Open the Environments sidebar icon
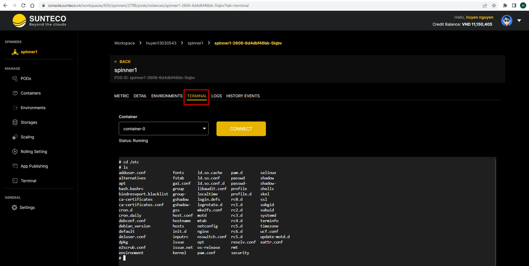Screen dimensions: 529x266 pyautogui.click(x=15, y=108)
